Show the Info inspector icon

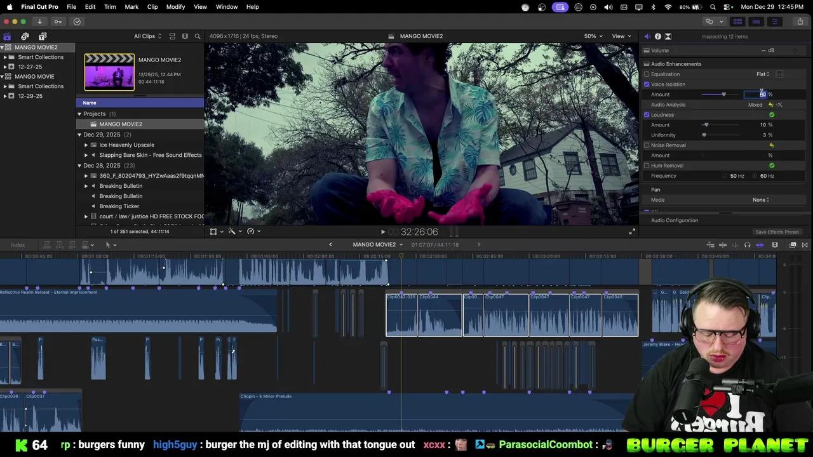point(657,36)
